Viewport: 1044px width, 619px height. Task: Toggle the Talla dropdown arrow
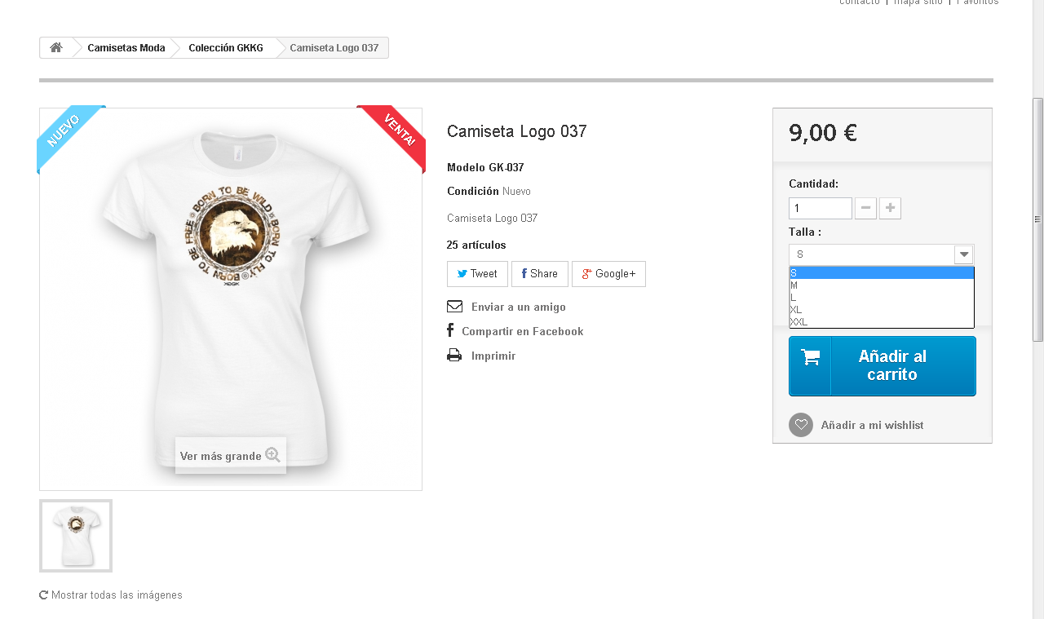coord(964,254)
